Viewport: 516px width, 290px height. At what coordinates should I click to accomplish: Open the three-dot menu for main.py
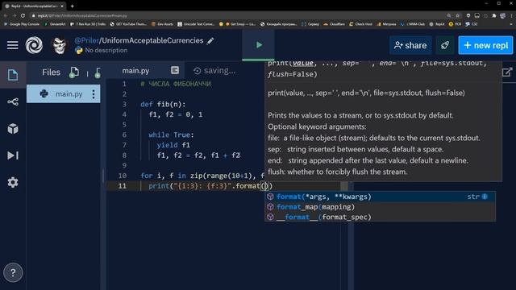tap(94, 94)
